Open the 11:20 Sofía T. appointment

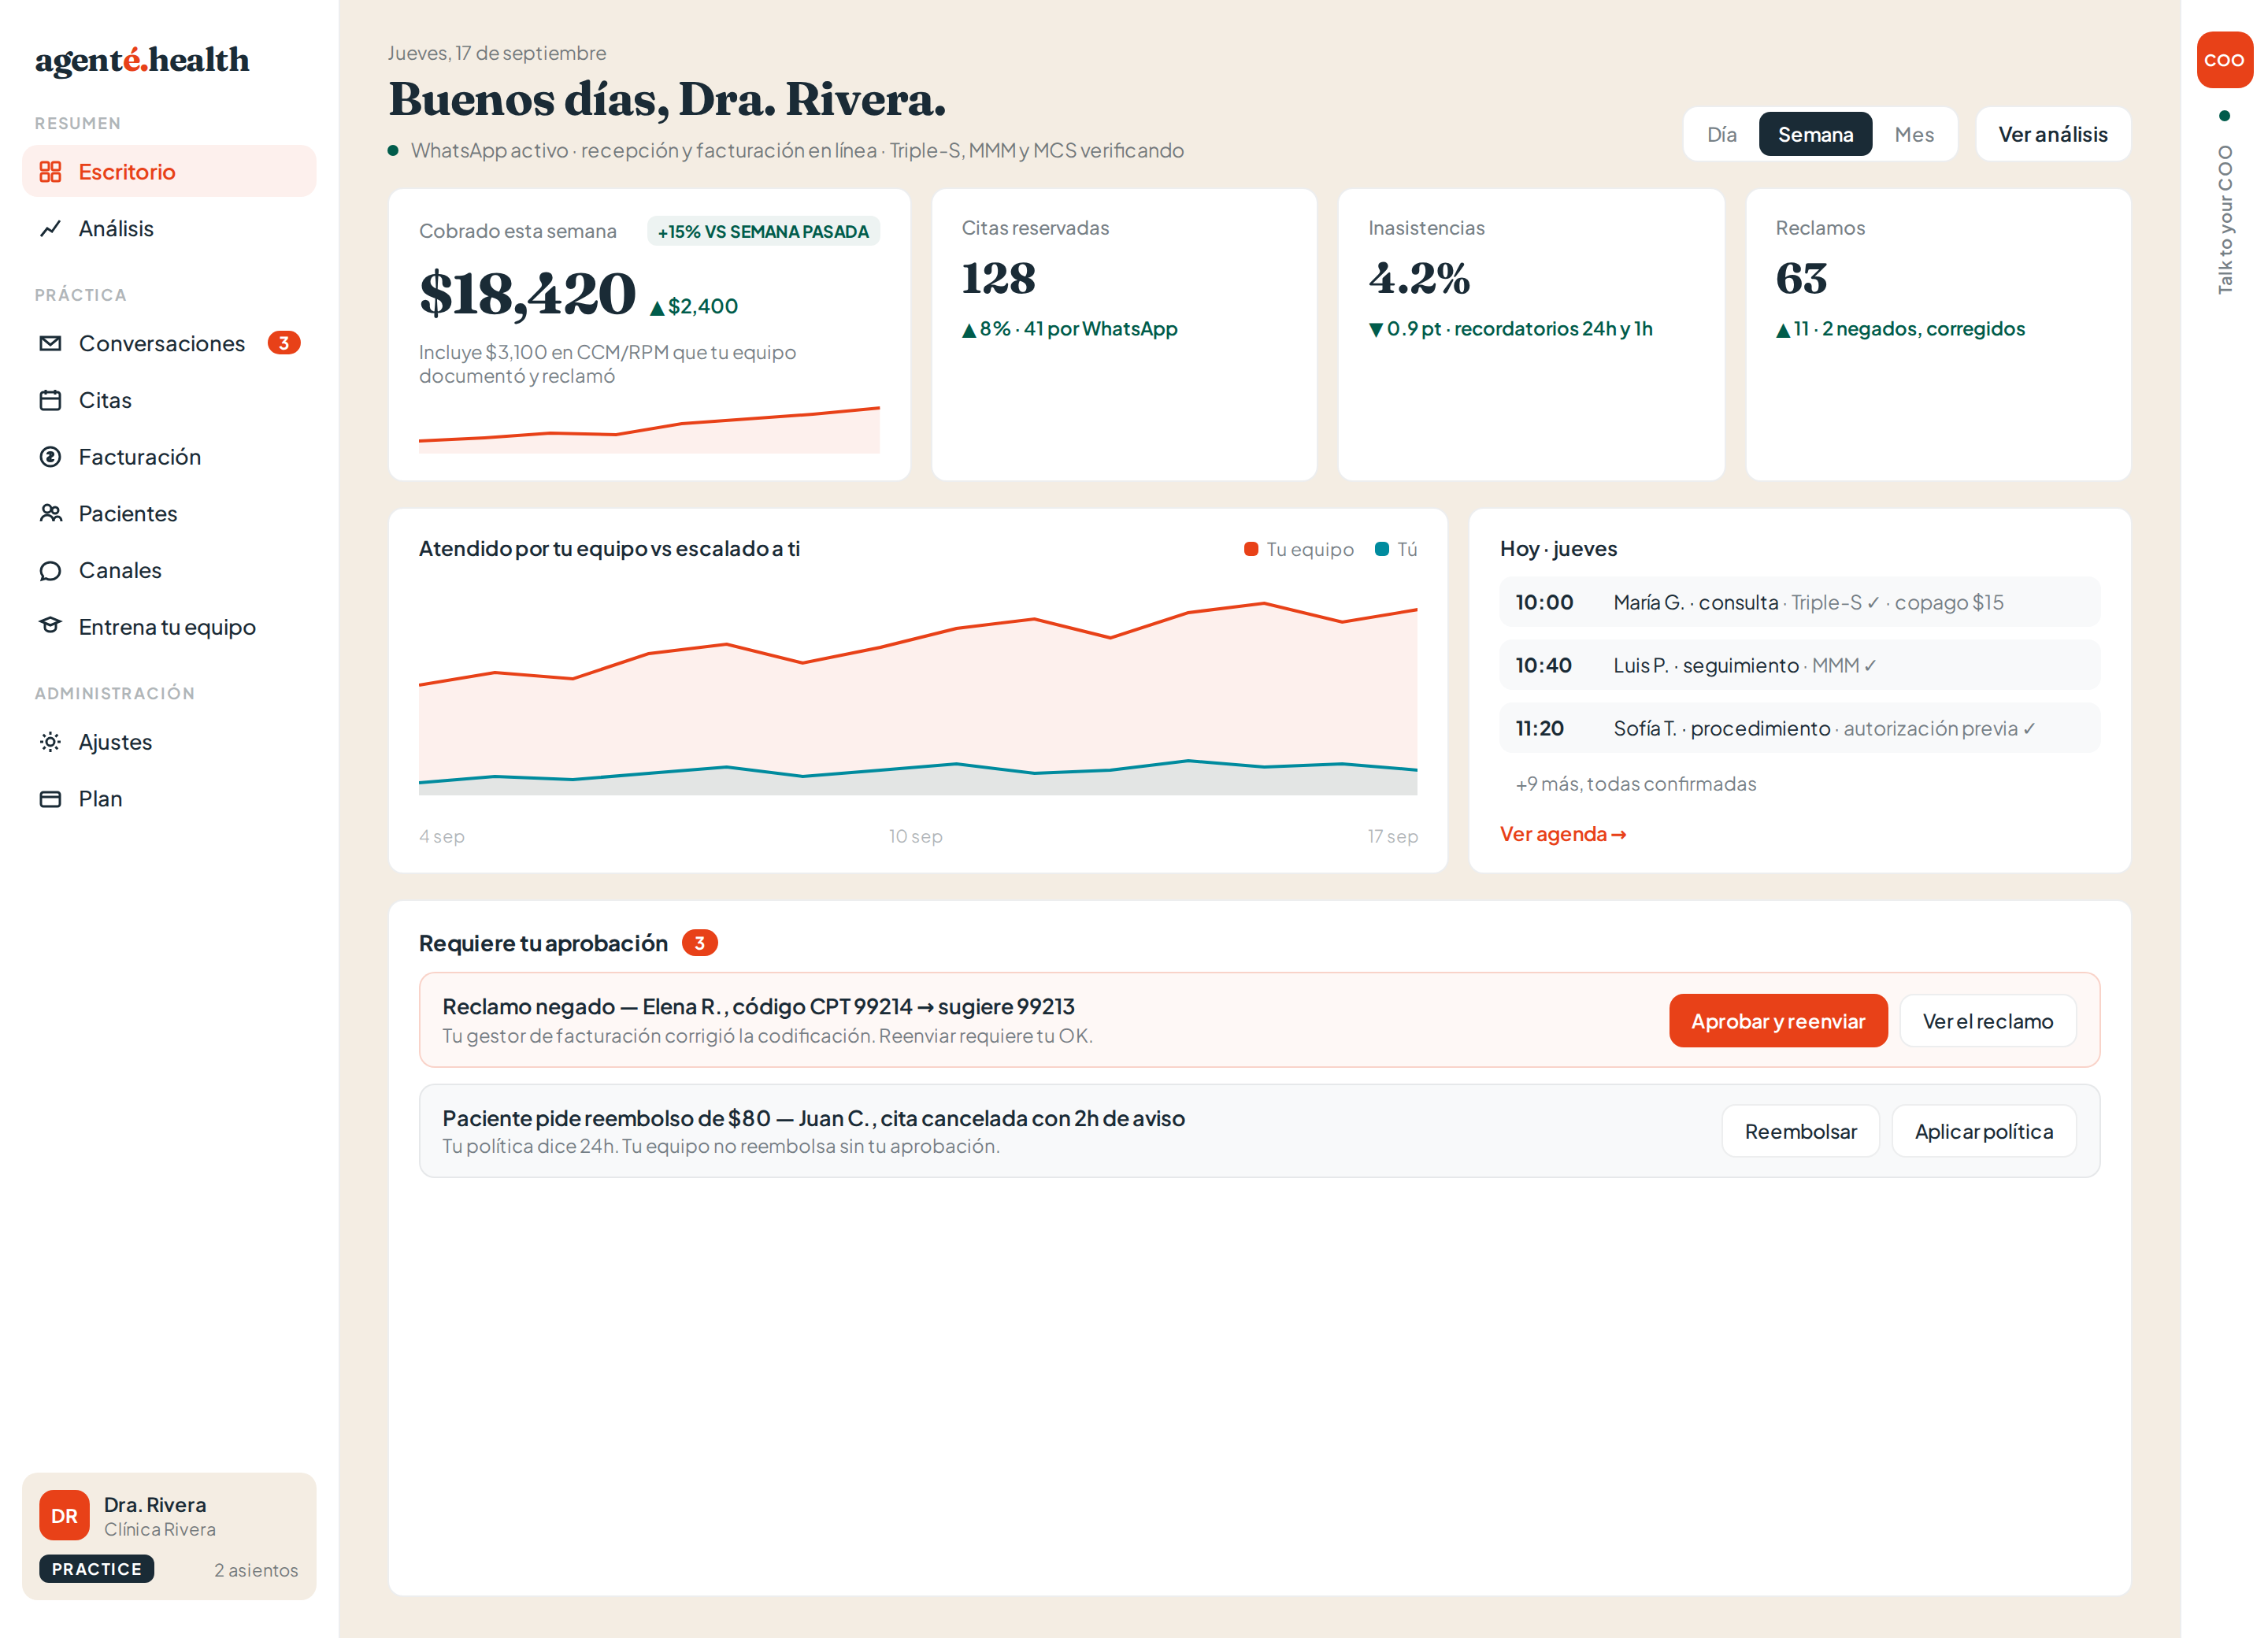[x=1799, y=728]
